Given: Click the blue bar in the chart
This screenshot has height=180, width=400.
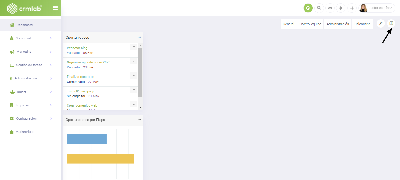Looking at the screenshot, I should (x=87, y=139).
